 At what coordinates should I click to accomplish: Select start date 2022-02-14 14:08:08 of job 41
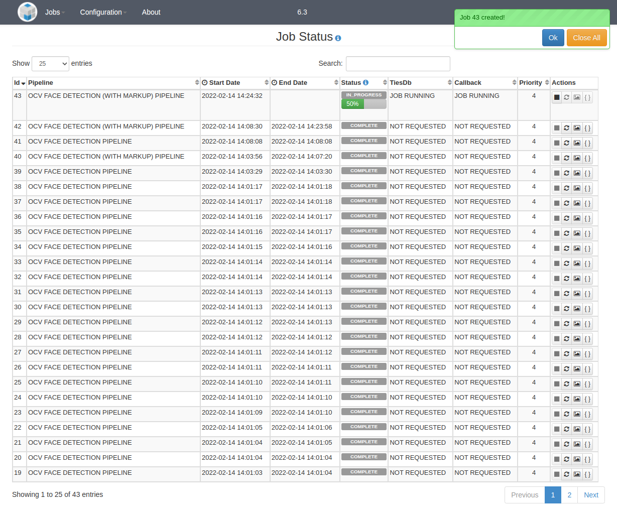tap(232, 142)
